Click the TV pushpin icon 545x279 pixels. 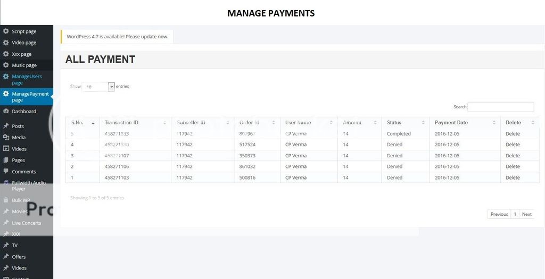[5, 245]
